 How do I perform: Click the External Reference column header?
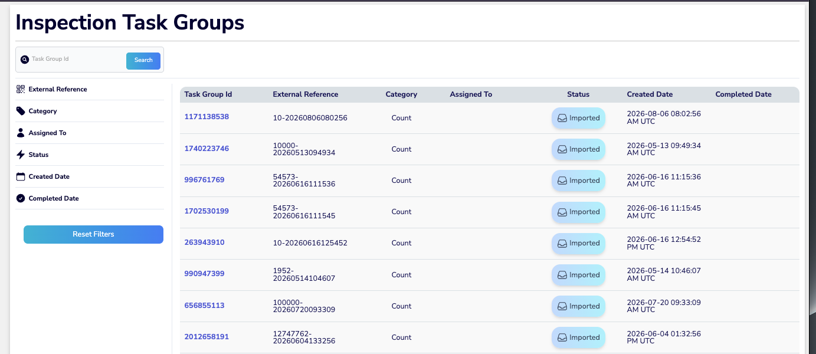point(306,94)
